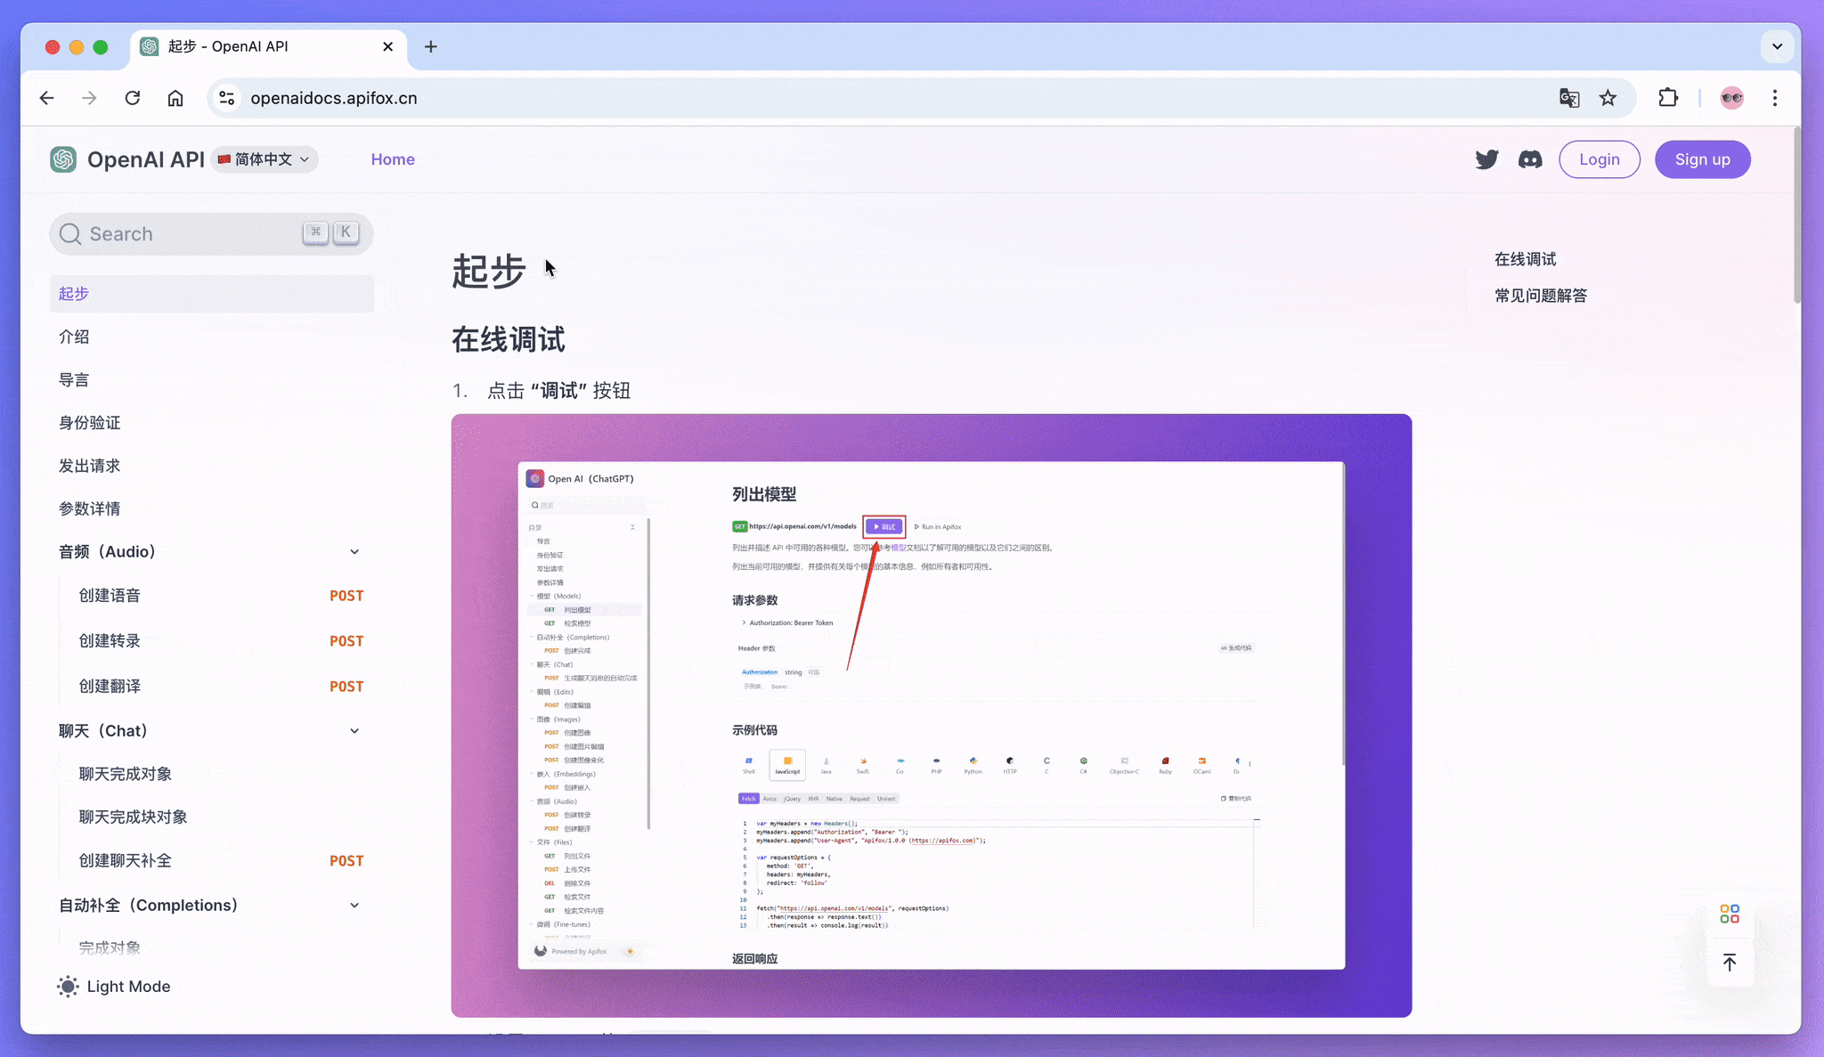This screenshot has height=1057, width=1824.
Task: Open the 简体中文 language dropdown
Action: [264, 159]
